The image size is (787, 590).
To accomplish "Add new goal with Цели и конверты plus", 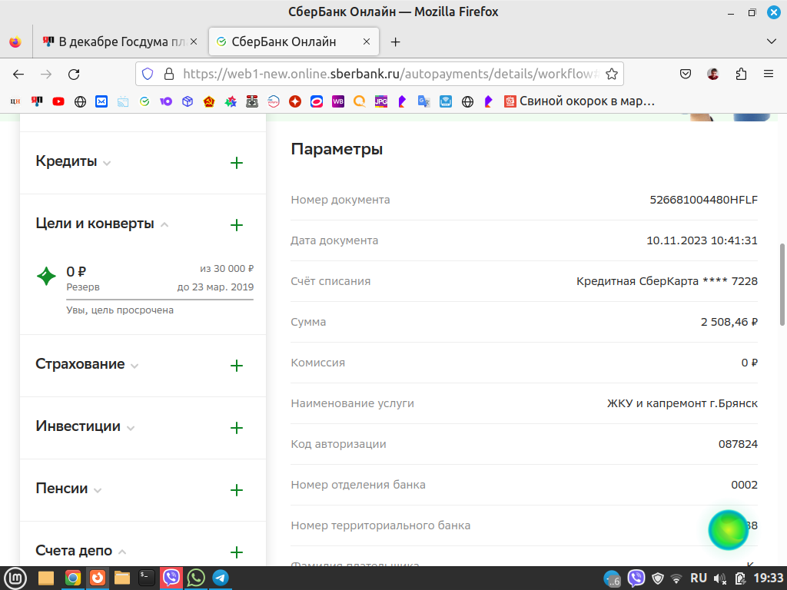I will click(237, 225).
